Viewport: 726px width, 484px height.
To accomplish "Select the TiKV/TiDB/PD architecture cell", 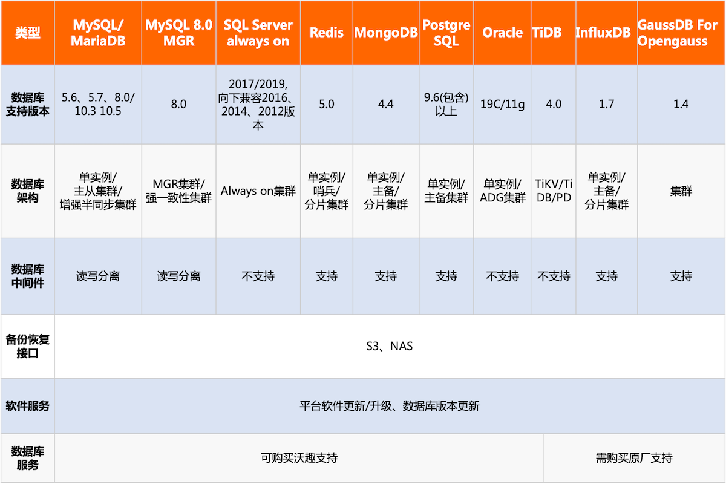I will [x=554, y=191].
